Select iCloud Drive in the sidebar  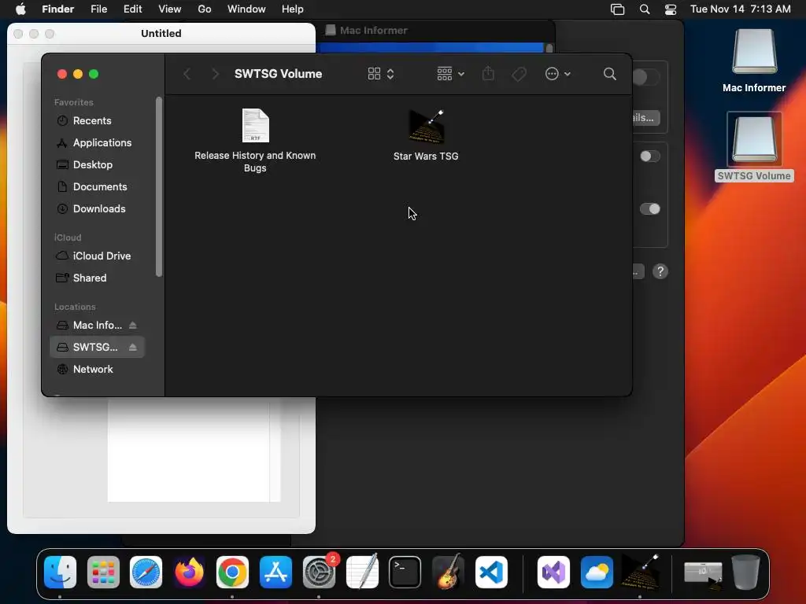98,256
